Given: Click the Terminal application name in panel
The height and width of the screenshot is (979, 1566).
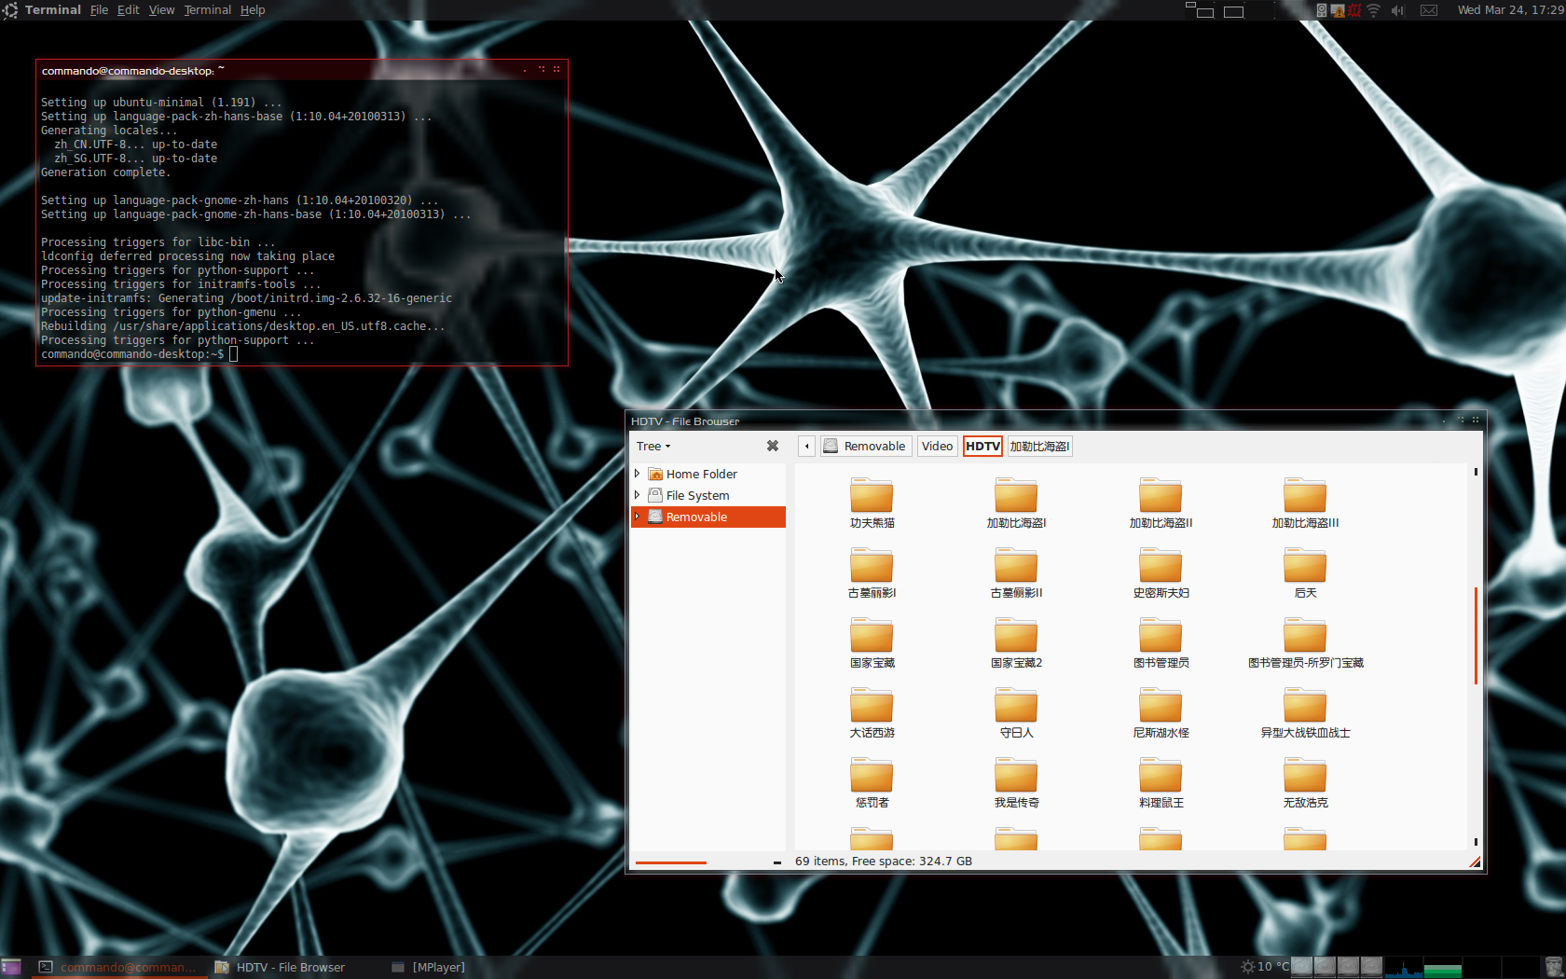Looking at the screenshot, I should 52,10.
